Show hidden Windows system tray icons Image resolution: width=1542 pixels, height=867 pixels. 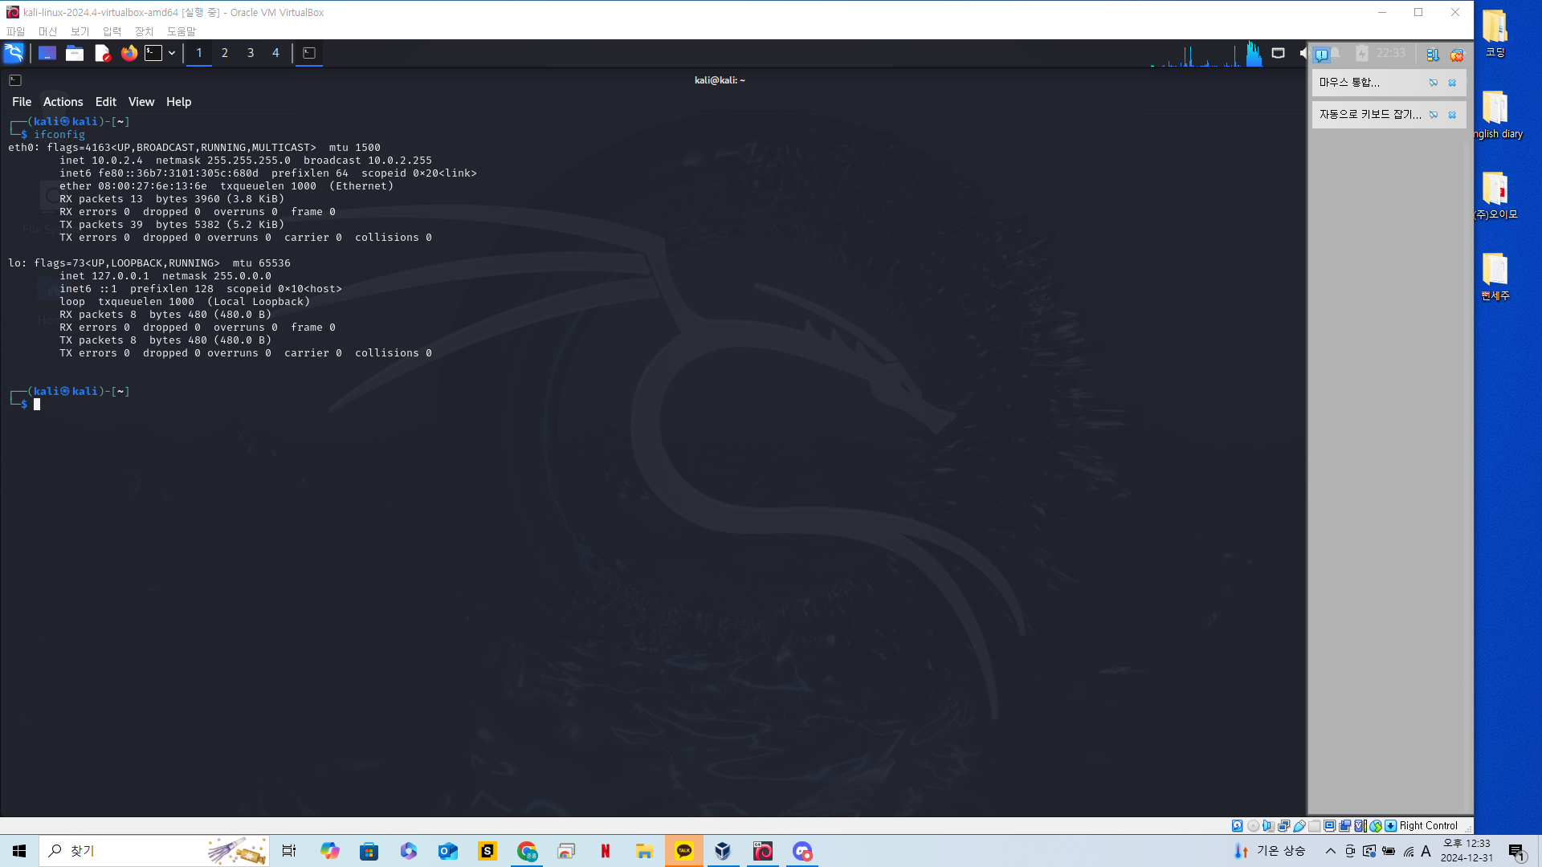[x=1330, y=851]
